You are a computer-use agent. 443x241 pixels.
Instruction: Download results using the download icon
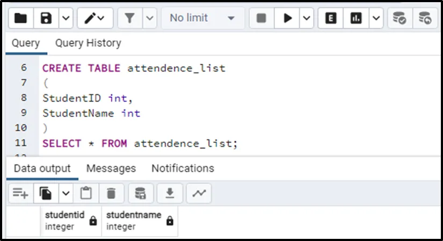tap(170, 193)
